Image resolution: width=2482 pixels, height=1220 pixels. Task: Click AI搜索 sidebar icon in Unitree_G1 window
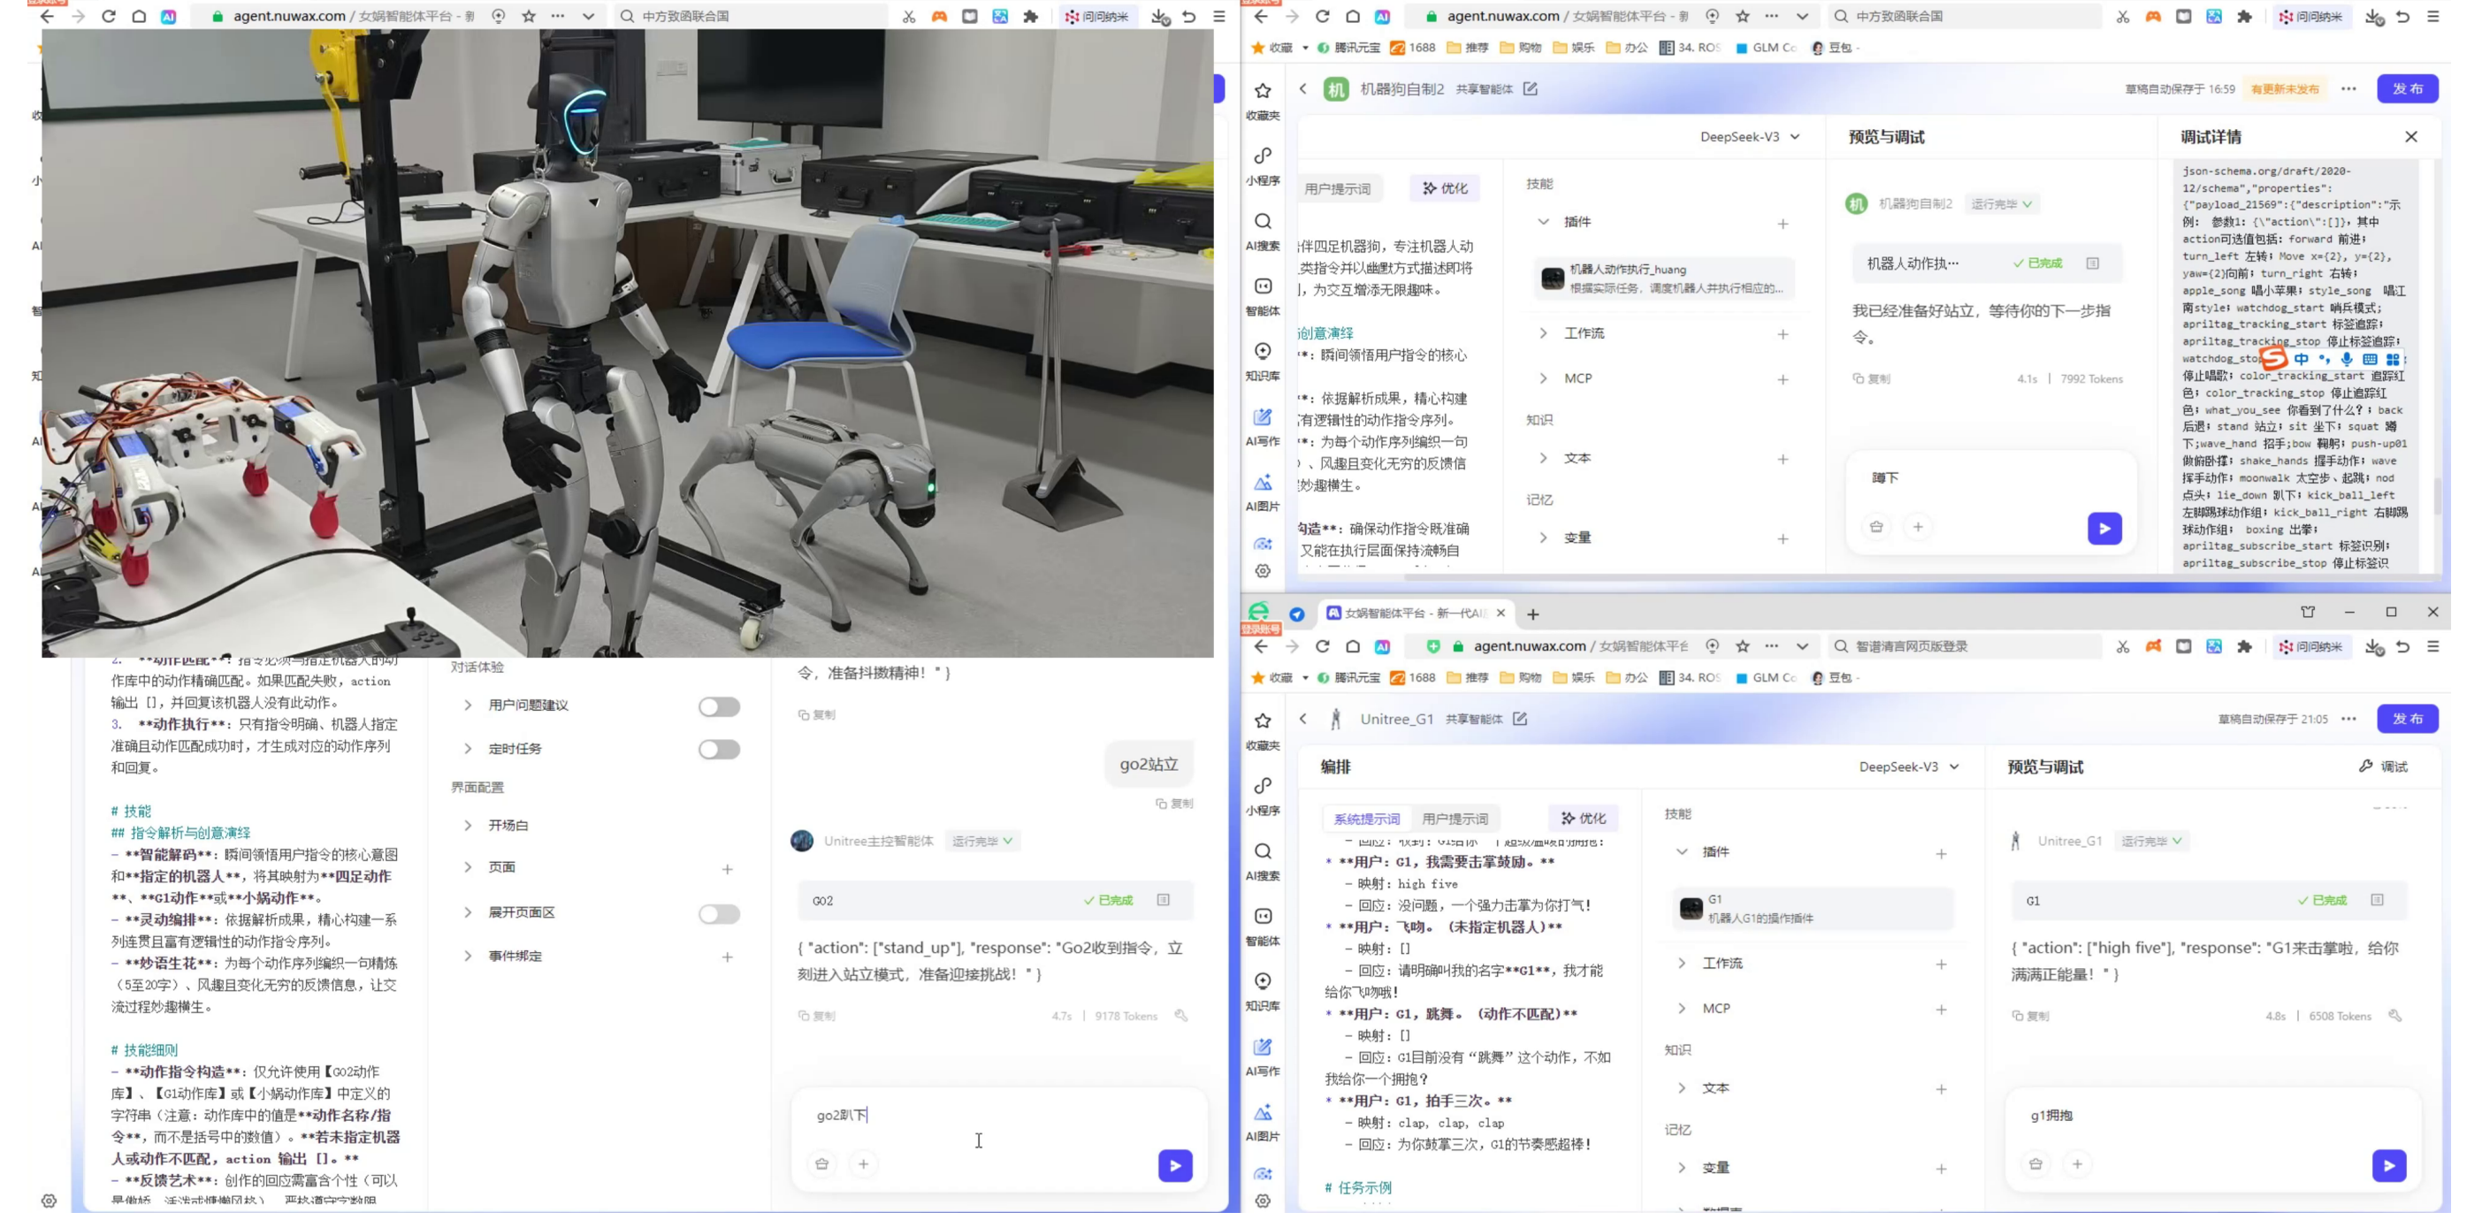(1262, 852)
